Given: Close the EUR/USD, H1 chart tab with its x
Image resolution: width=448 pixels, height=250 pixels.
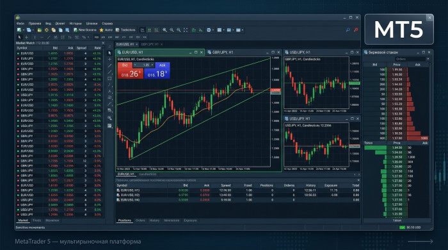Looking at the screenshot, I should tap(137, 44).
